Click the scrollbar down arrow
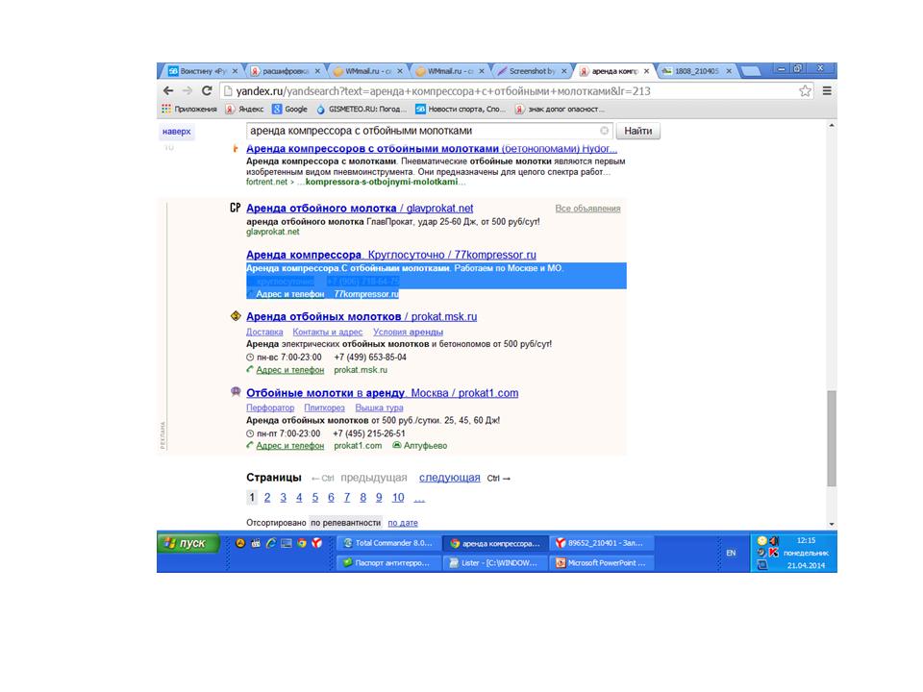 coord(831,524)
